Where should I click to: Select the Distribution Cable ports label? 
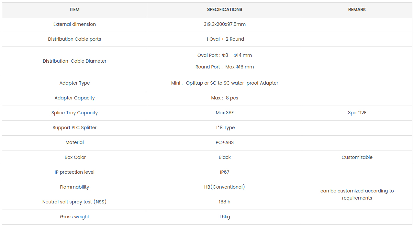pos(74,39)
